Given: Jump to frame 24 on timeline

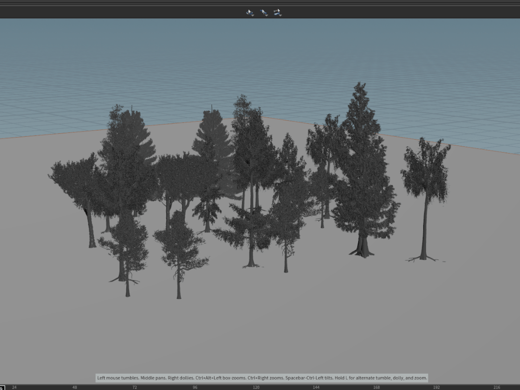Looking at the screenshot, I should point(14,387).
